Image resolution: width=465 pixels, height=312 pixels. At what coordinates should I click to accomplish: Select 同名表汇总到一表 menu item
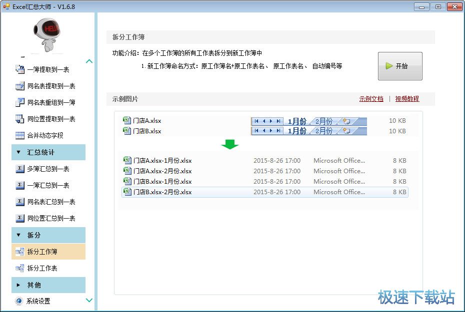(x=51, y=202)
